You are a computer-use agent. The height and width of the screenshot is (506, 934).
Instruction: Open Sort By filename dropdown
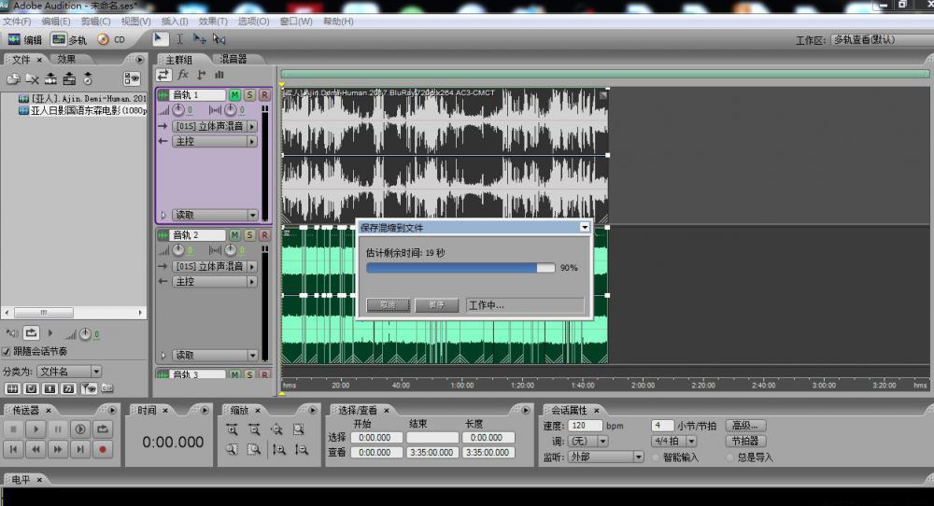tap(69, 372)
